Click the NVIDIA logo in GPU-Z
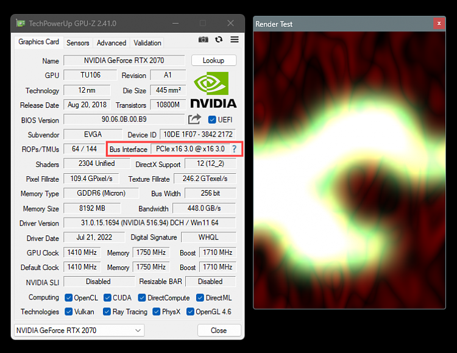457x353 pixels. [213, 90]
